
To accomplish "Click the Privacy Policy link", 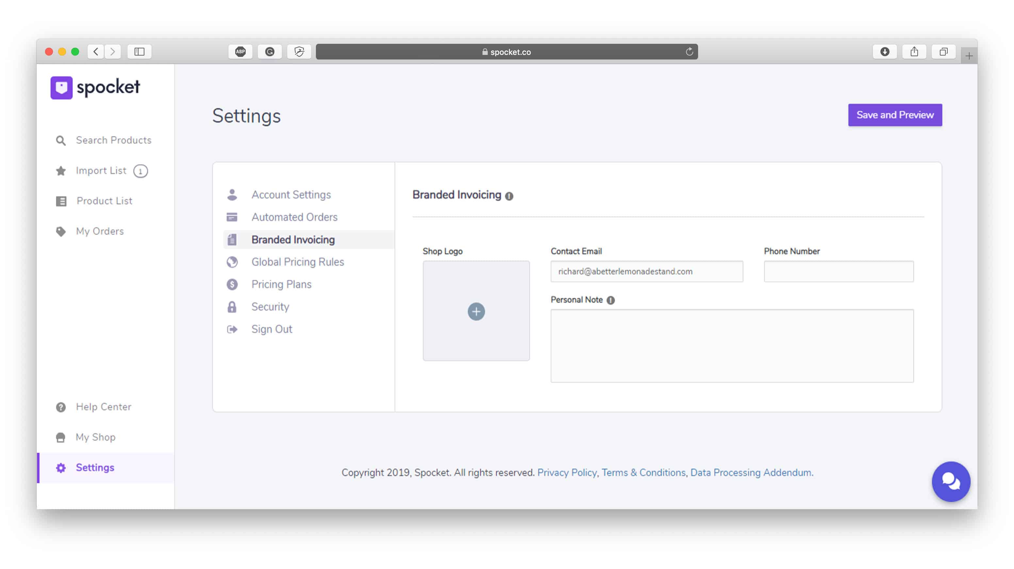I will coord(567,472).
